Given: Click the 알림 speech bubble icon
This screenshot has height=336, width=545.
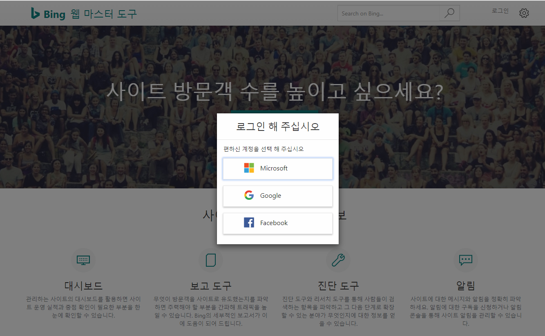Looking at the screenshot, I should click(466, 260).
